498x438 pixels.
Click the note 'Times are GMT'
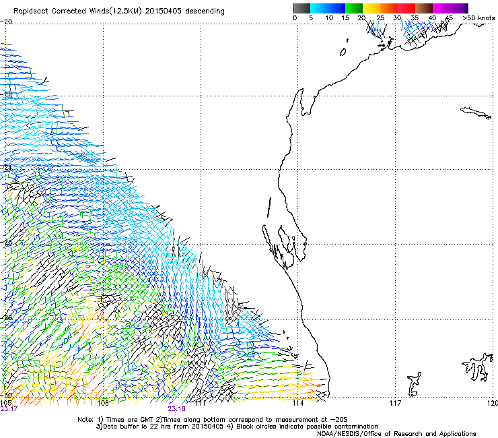(130, 420)
